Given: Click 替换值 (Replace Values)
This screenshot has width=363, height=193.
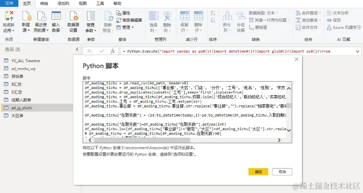Looking at the screenshot, I should coord(258,28).
